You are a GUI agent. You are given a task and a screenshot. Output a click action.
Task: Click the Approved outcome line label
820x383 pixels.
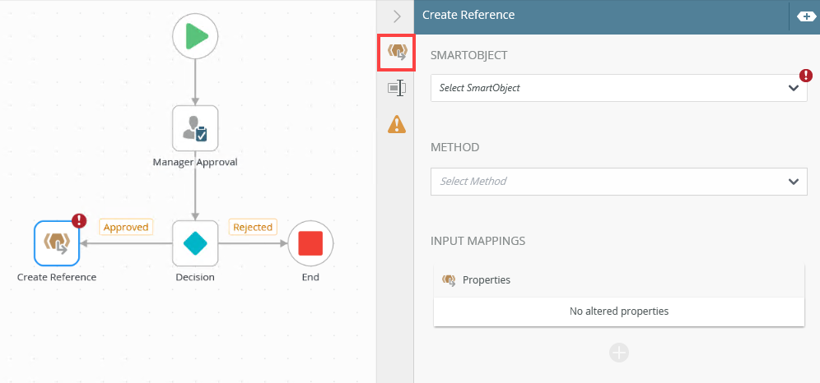126,227
